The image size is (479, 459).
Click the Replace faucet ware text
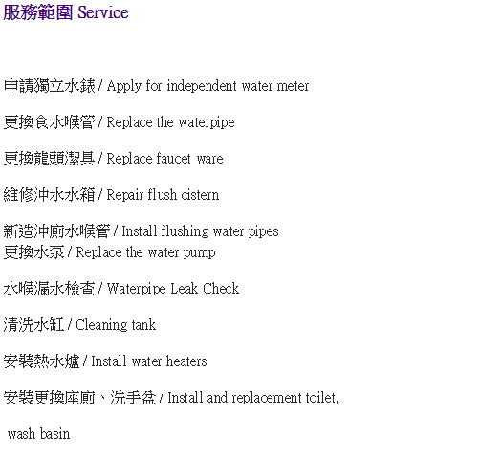(164, 159)
